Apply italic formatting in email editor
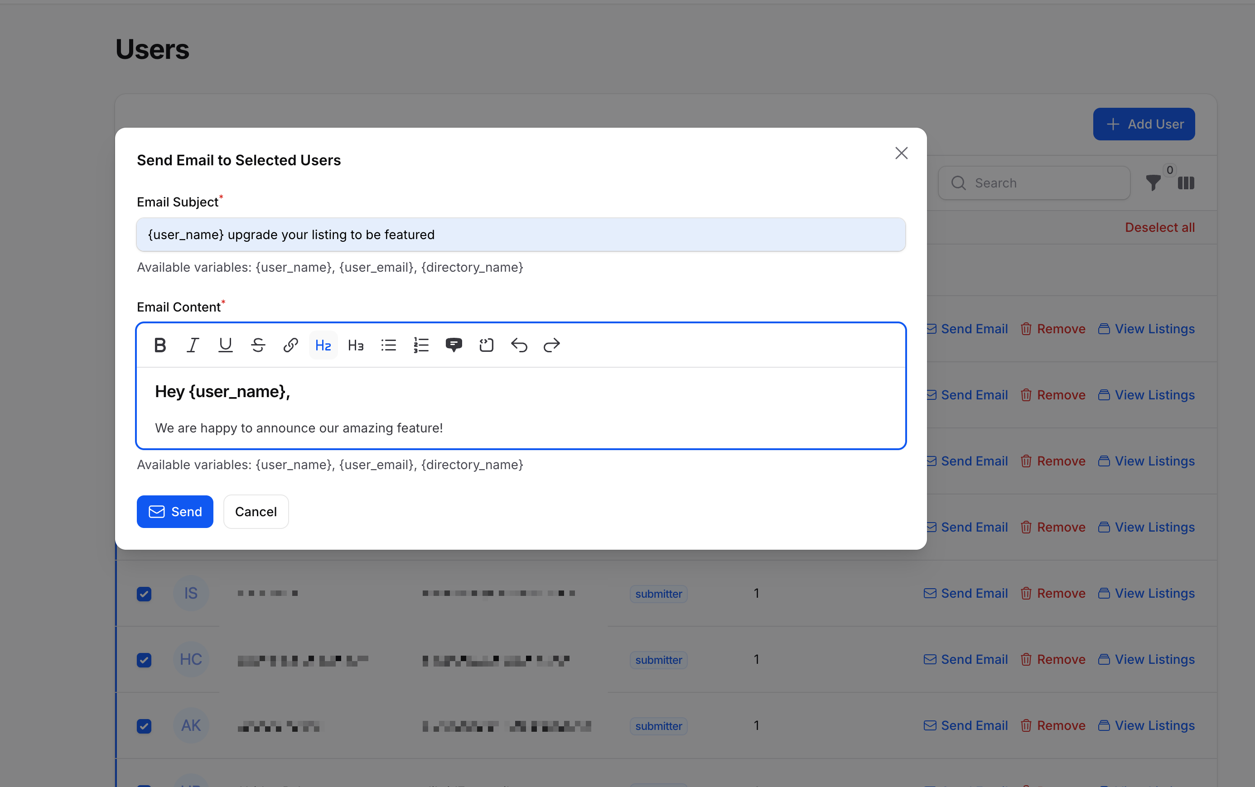 [193, 345]
